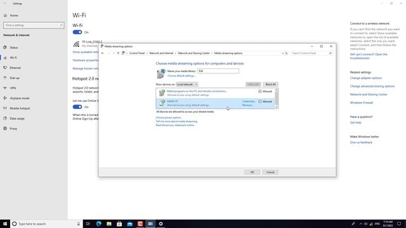
Task: Click the Data usage sidebar icon
Action: tap(5, 118)
